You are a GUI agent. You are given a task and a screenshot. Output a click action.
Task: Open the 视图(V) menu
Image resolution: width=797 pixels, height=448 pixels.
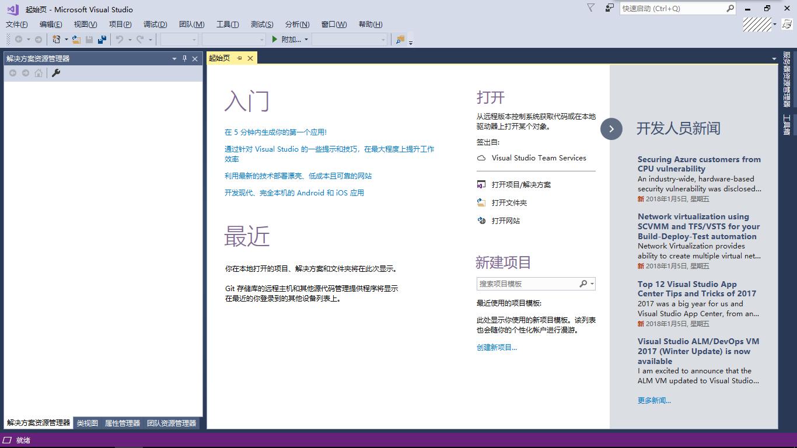pos(85,24)
